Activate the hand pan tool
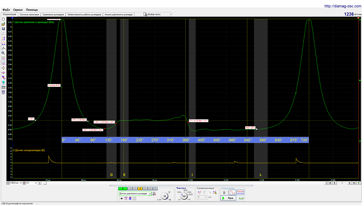Screen dimensions: 364x206 tap(3, 48)
